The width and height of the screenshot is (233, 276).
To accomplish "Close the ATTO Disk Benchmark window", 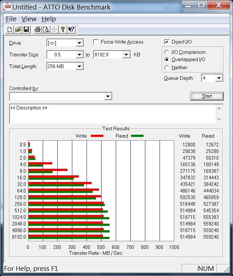I will [x=219, y=5].
